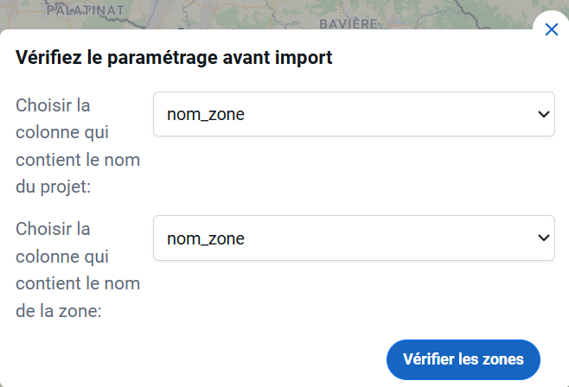The width and height of the screenshot is (569, 387).
Task: Click the Vérifiez le paramétrage avant import heading
Action: click(174, 58)
